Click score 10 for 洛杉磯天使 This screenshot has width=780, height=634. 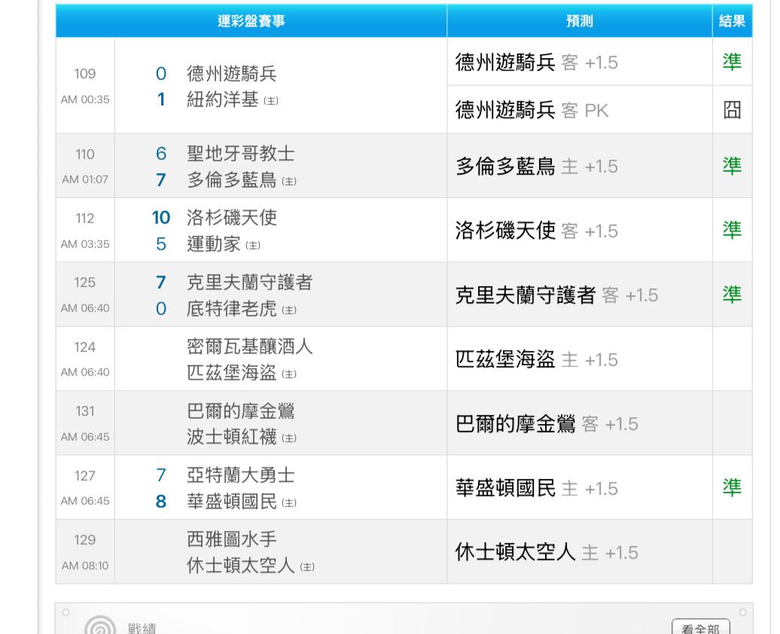(160, 218)
